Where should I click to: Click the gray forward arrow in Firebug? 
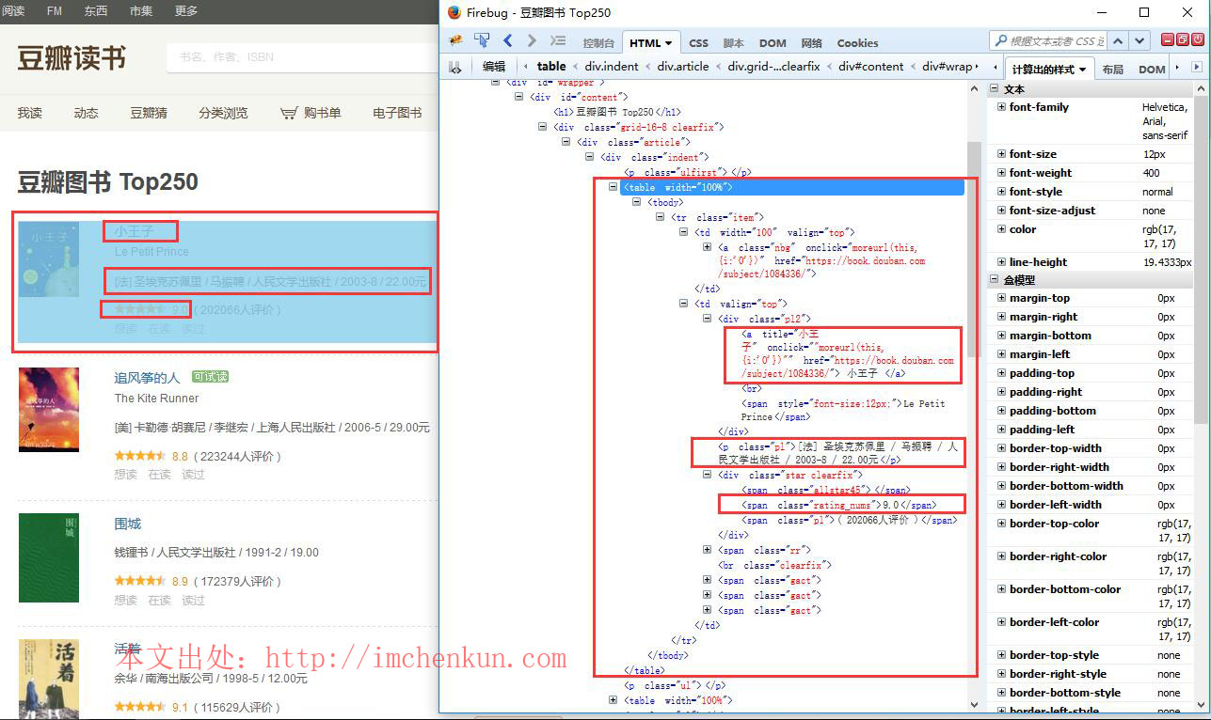pos(532,40)
